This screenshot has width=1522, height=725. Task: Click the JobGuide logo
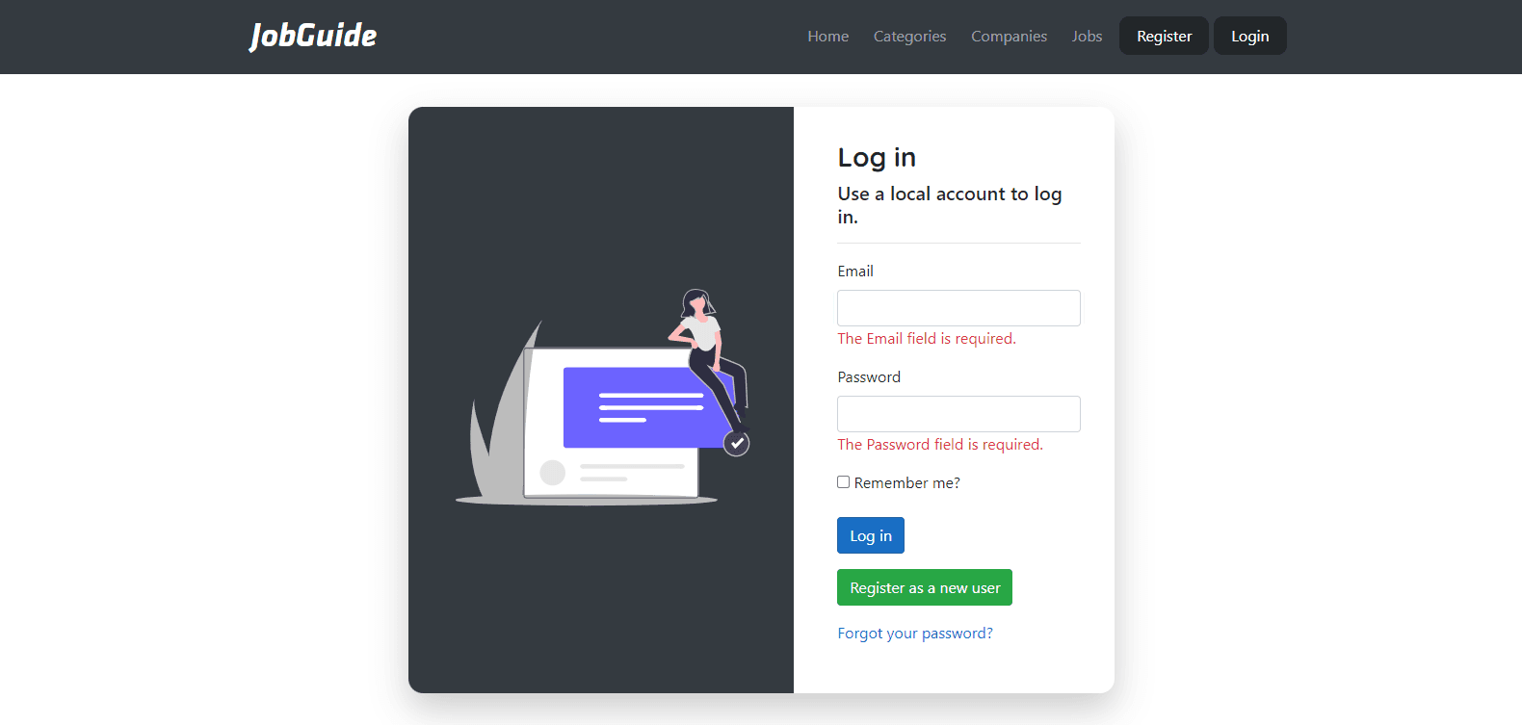click(x=313, y=36)
